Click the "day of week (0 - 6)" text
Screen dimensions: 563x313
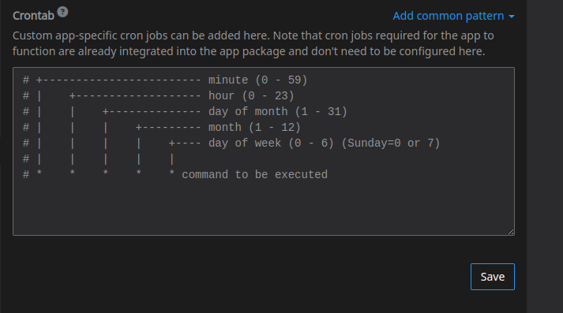pos(271,143)
